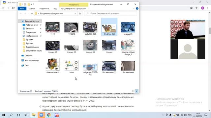Switch to large thumbnails view
This screenshot has height=118, width=211.
(x=136, y=91)
